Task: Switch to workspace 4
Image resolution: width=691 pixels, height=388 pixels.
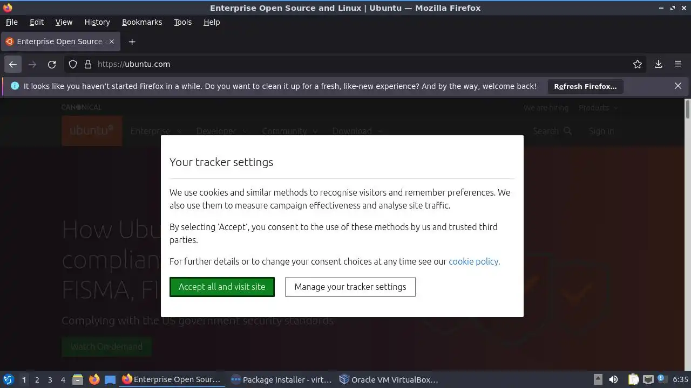Action: click(x=63, y=380)
